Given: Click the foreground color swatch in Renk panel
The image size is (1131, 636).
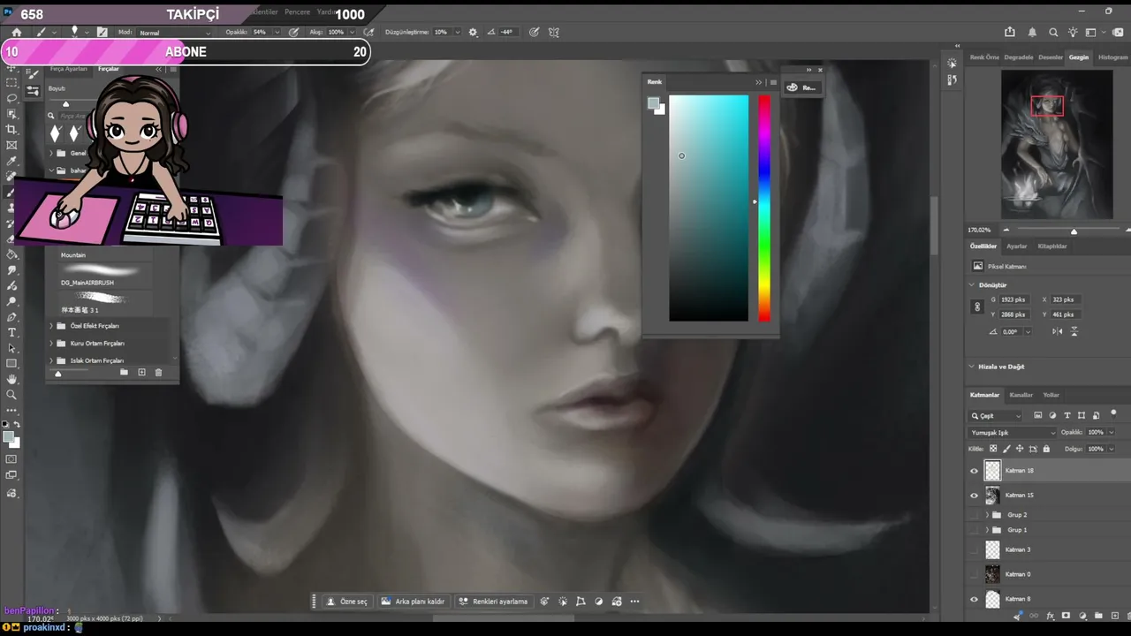Looking at the screenshot, I should tap(653, 103).
